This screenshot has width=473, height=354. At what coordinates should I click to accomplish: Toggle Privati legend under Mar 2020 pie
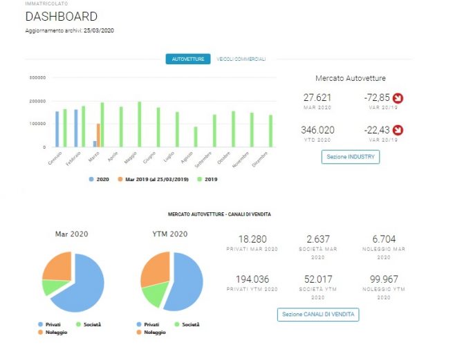click(x=50, y=324)
